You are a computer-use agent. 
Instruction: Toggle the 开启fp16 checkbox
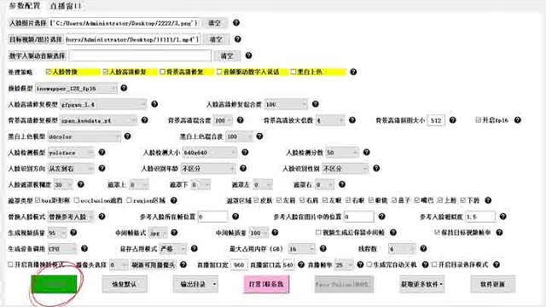click(478, 119)
